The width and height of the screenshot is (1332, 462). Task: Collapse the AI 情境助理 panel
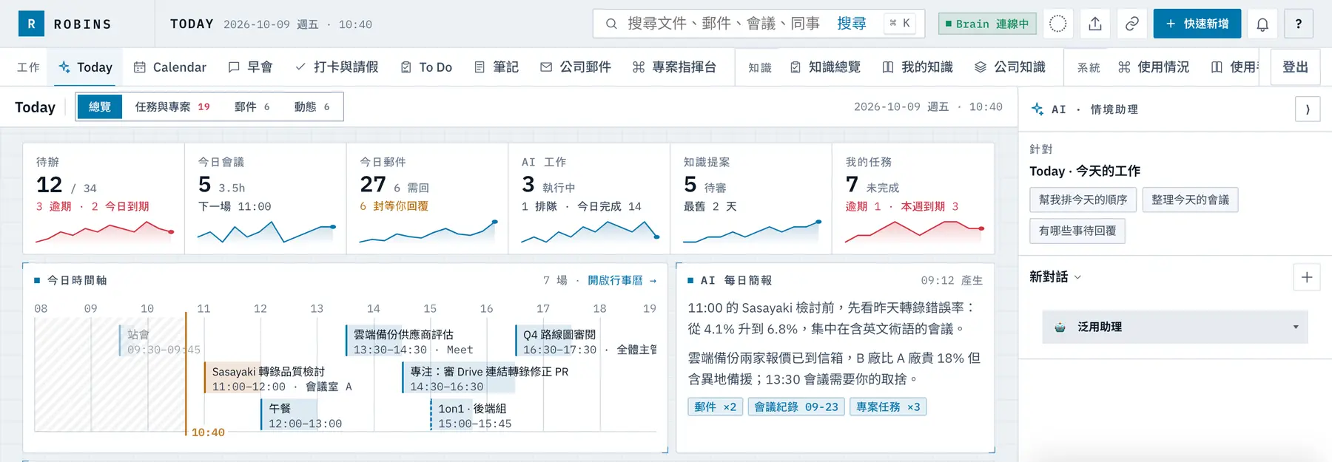(1308, 109)
